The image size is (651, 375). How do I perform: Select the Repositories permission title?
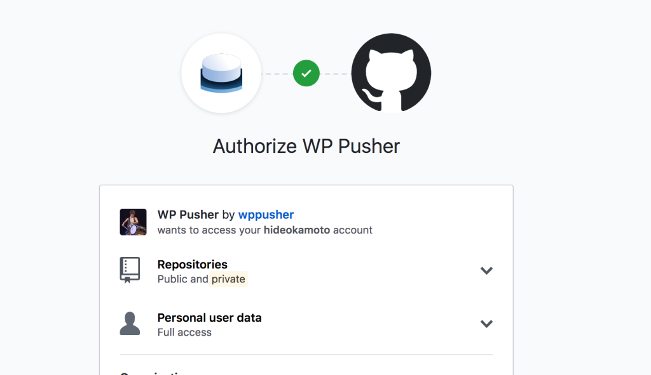192,265
